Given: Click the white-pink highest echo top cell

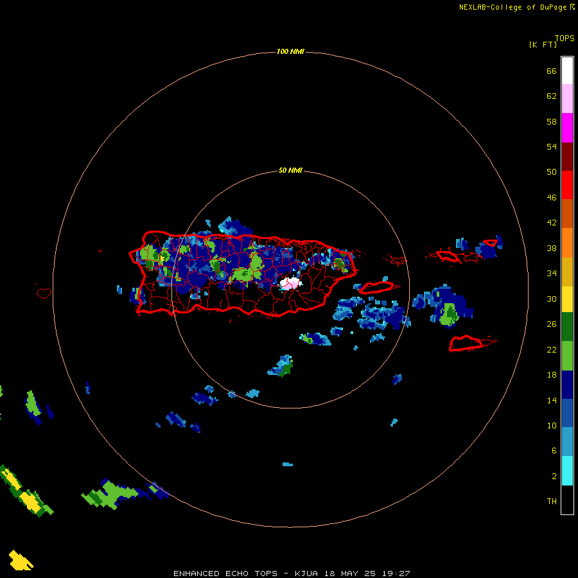Looking at the screenshot, I should click(290, 283).
